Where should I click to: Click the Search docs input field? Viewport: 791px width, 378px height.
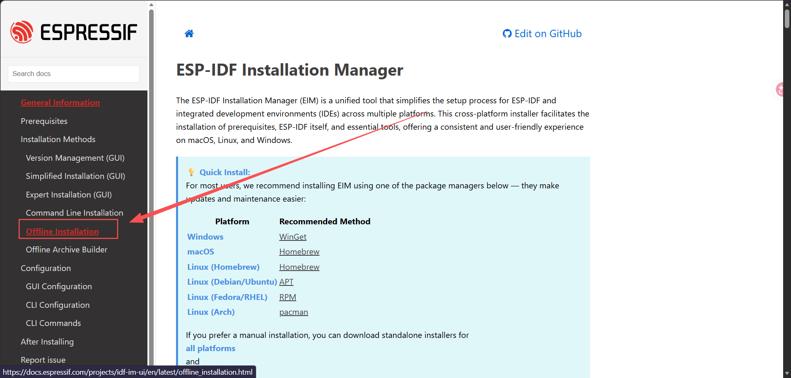pyautogui.click(x=74, y=74)
